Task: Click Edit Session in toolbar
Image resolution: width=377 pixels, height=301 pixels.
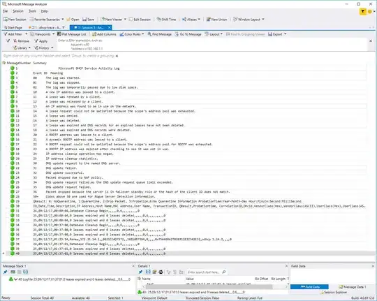Action: pos(140,20)
